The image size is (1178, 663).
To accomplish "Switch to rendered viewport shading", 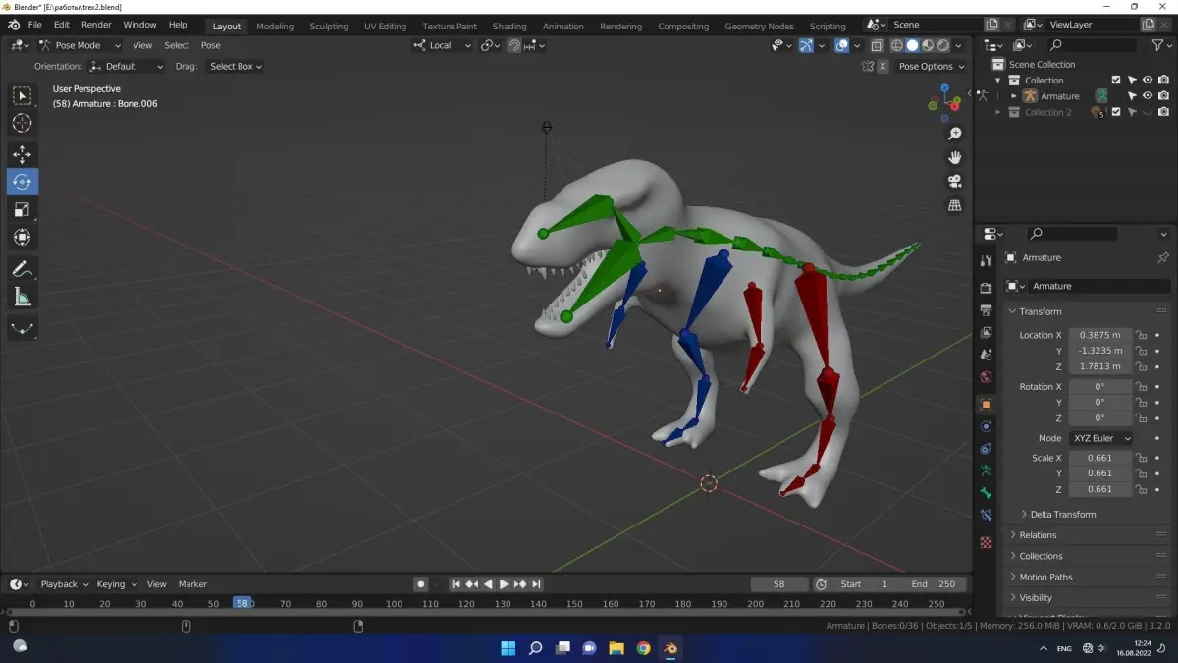I will (943, 45).
